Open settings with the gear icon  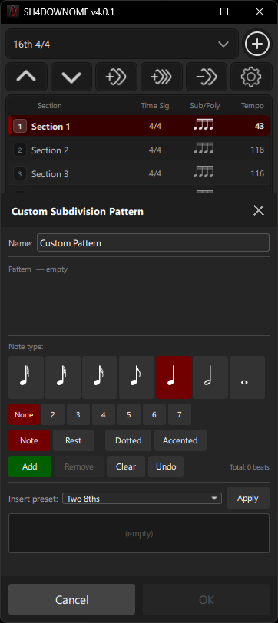251,77
